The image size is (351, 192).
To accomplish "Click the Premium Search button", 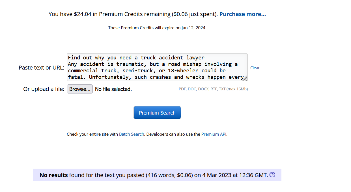I will [157, 113].
